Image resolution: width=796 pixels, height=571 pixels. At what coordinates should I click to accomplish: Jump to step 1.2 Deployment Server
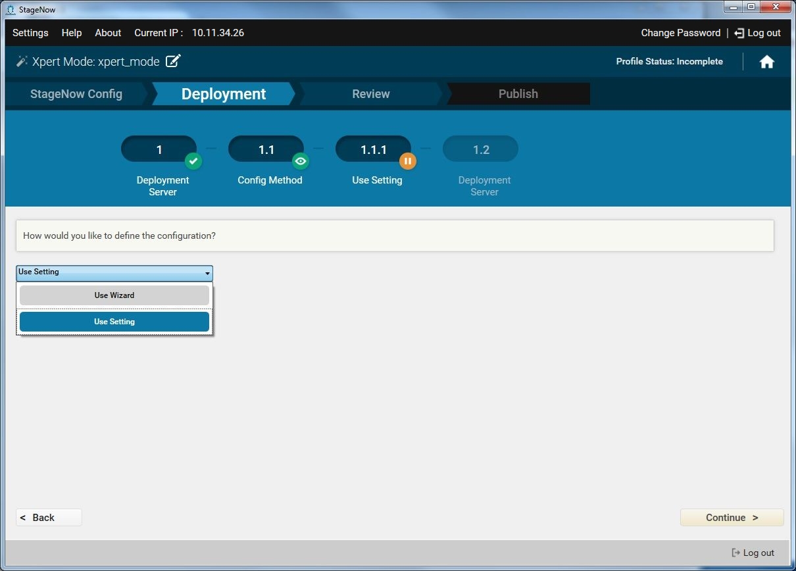click(481, 149)
